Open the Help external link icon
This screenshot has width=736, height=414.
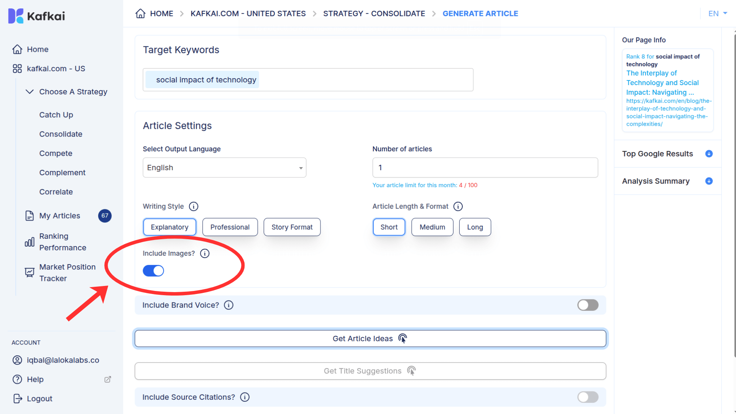[x=107, y=379]
